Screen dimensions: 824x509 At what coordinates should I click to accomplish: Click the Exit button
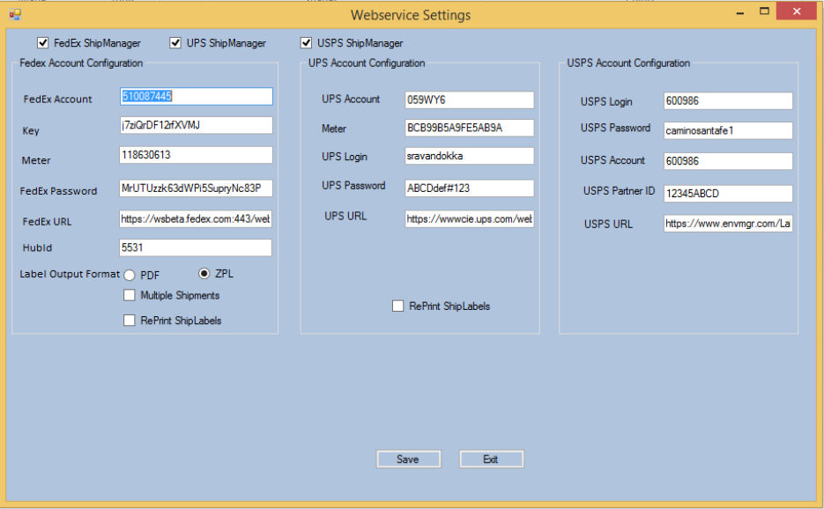point(491,459)
